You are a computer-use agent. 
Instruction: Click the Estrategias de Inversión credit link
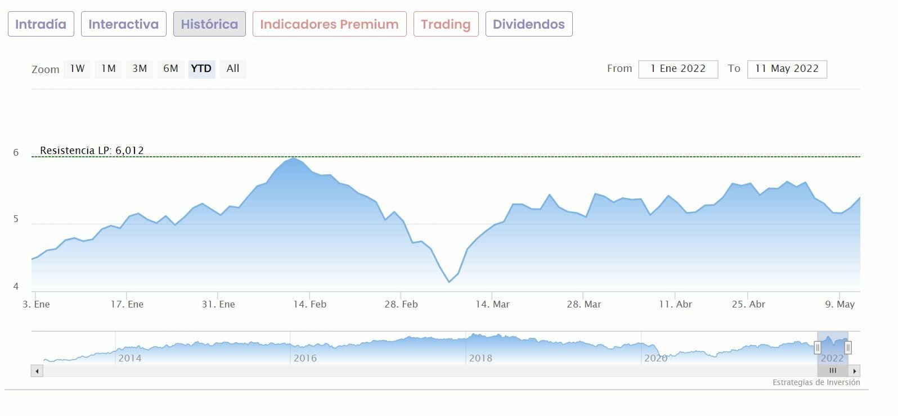816,382
